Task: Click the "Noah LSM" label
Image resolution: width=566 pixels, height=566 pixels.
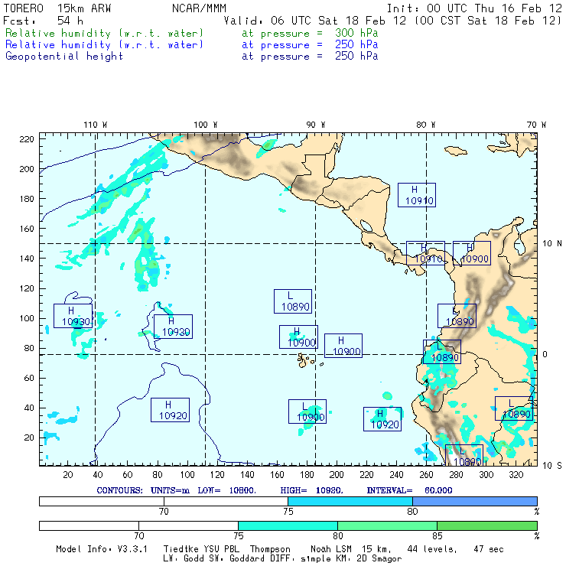Action: pos(330,549)
